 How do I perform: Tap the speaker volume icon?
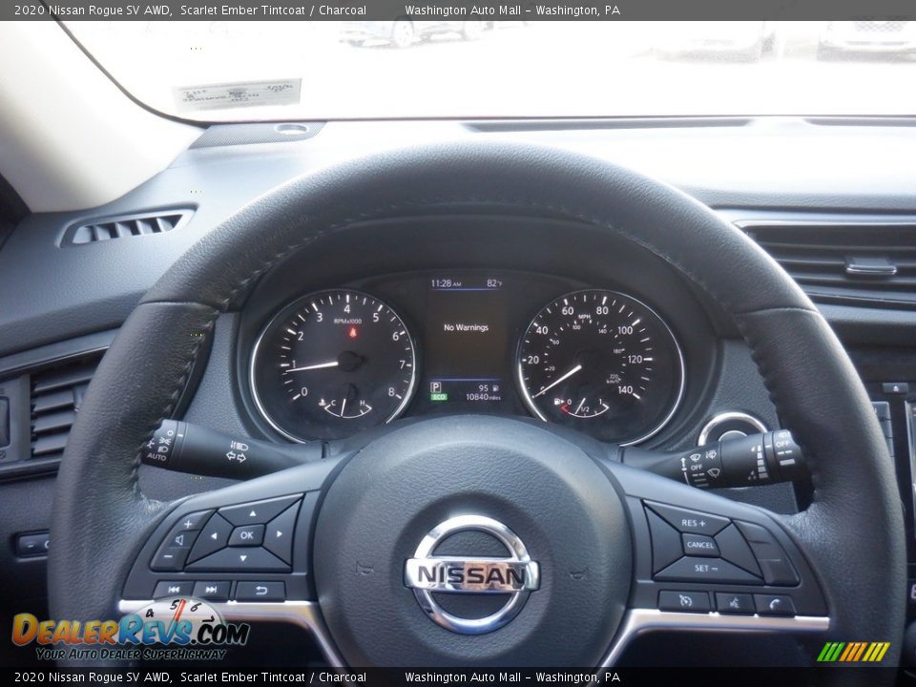[177, 541]
